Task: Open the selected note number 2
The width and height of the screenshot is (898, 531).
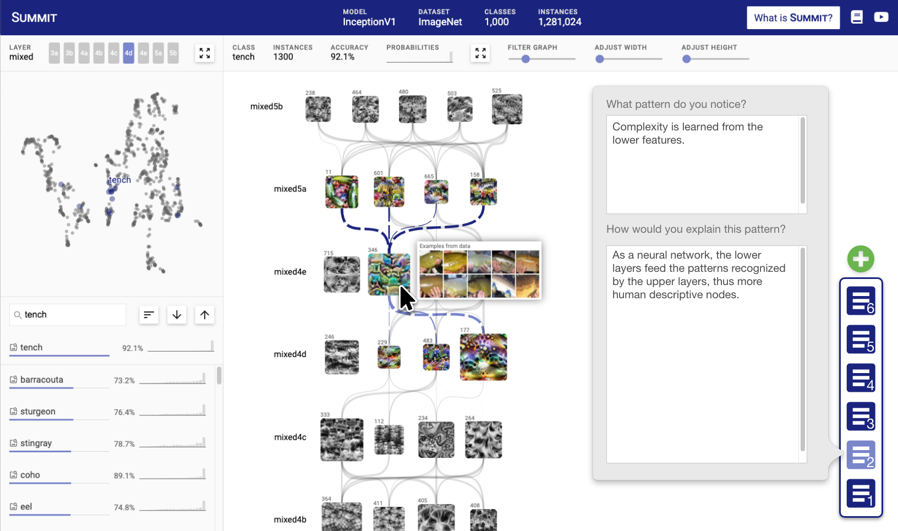Action: [x=861, y=455]
